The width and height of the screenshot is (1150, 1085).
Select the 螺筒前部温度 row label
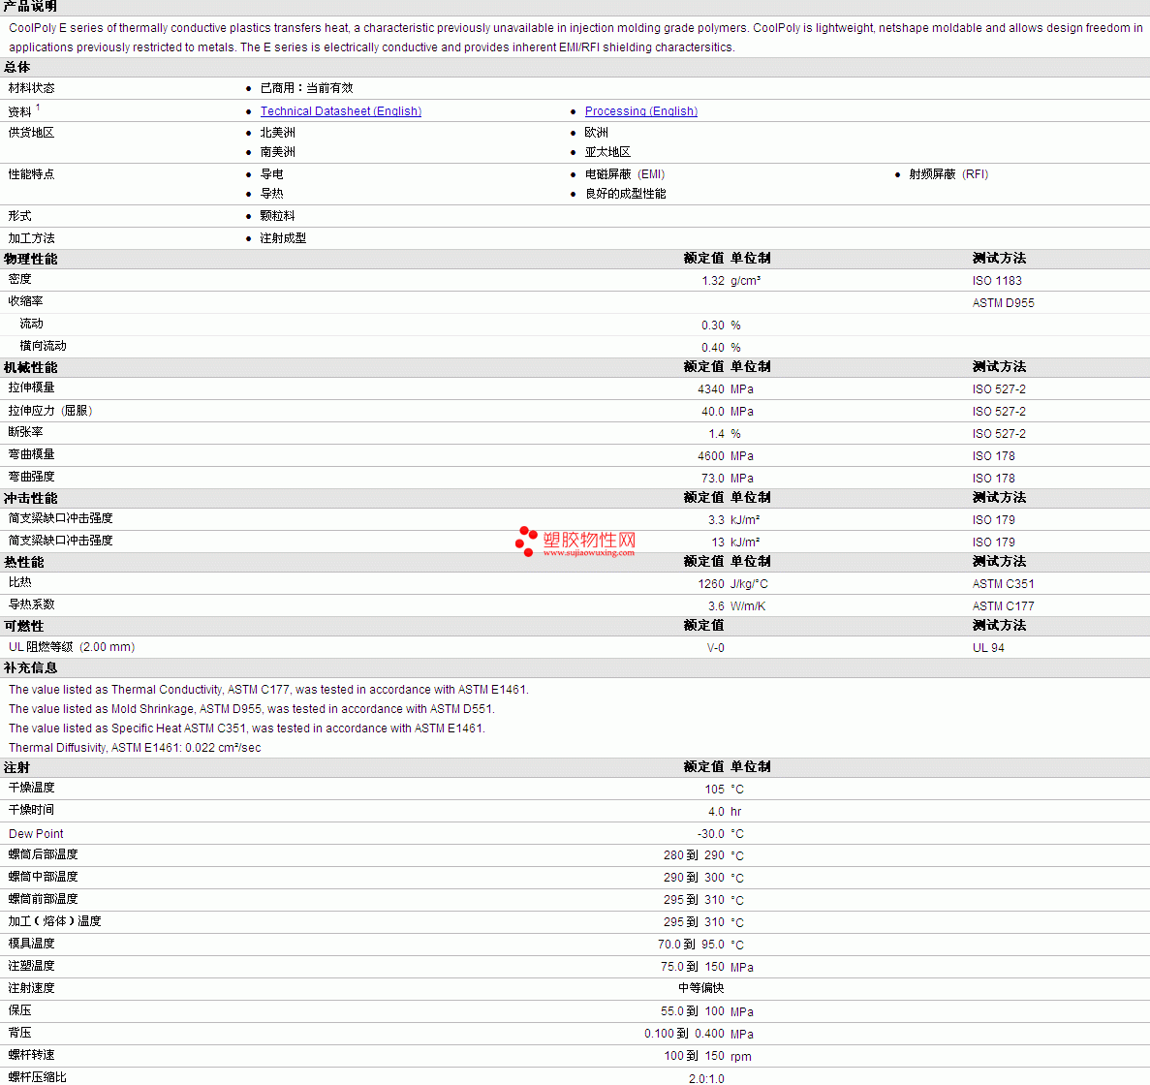pyautogui.click(x=43, y=899)
